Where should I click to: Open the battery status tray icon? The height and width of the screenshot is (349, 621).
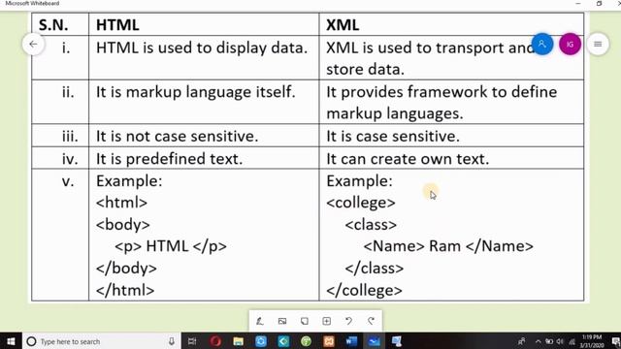pos(549,341)
